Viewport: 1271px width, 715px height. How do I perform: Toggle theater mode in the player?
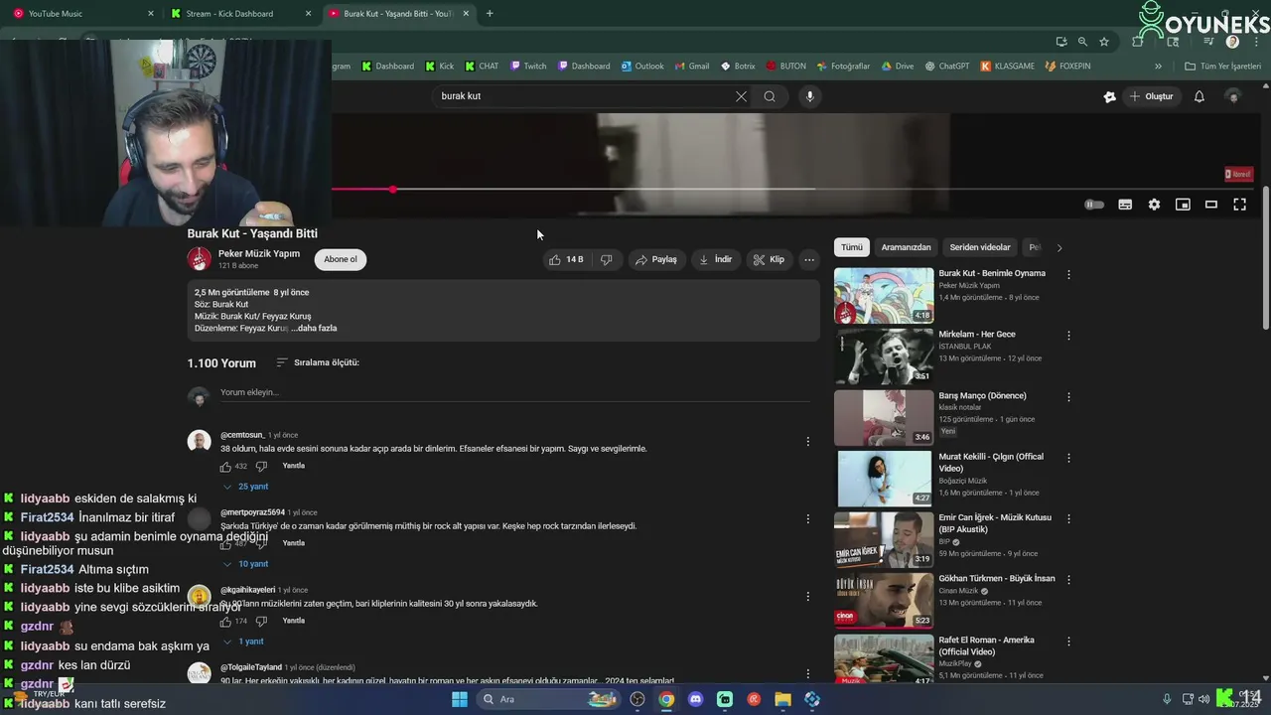coord(1211,205)
